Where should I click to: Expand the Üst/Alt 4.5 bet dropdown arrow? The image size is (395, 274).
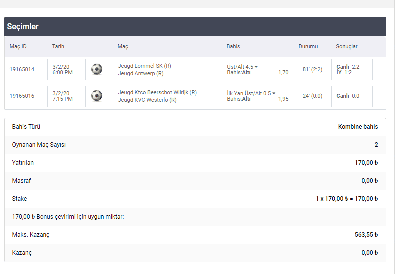pos(256,67)
